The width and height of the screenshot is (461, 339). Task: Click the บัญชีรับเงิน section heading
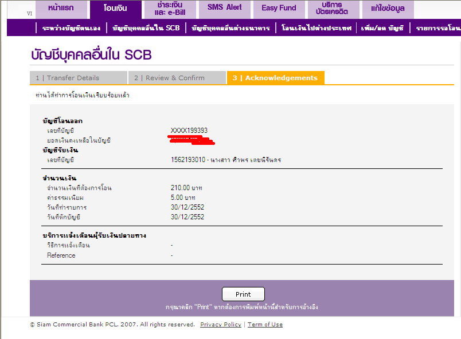(x=60, y=150)
